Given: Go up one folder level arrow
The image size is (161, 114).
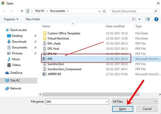Looking at the screenshot, I should tap(22, 11).
